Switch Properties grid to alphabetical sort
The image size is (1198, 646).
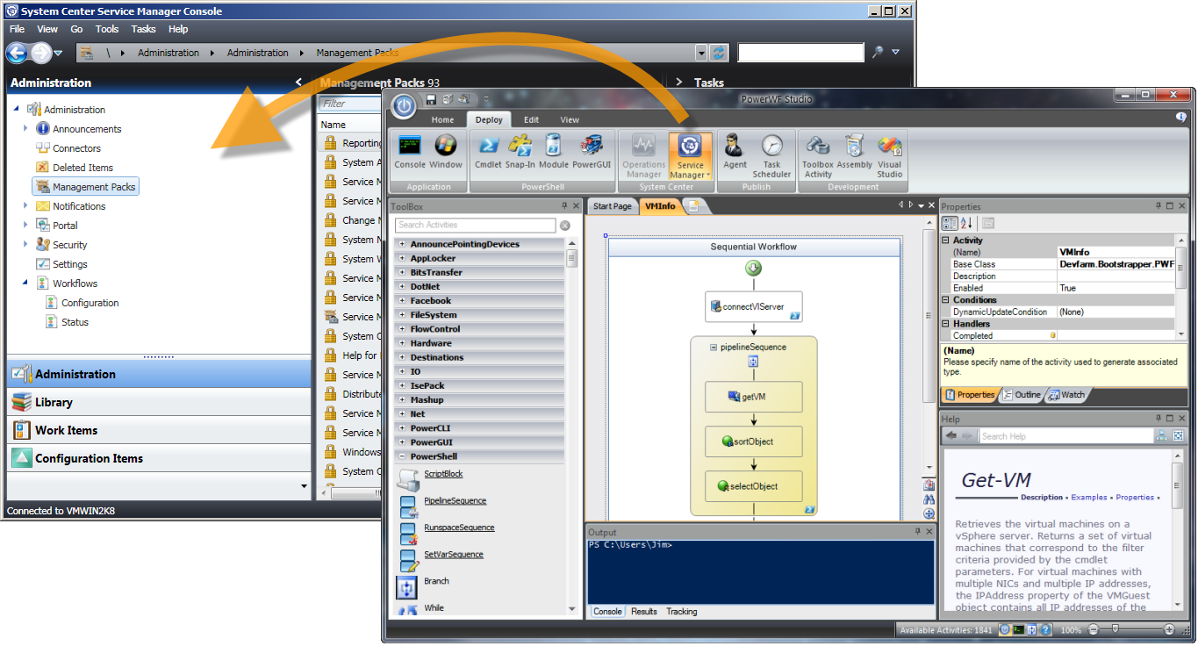(966, 224)
